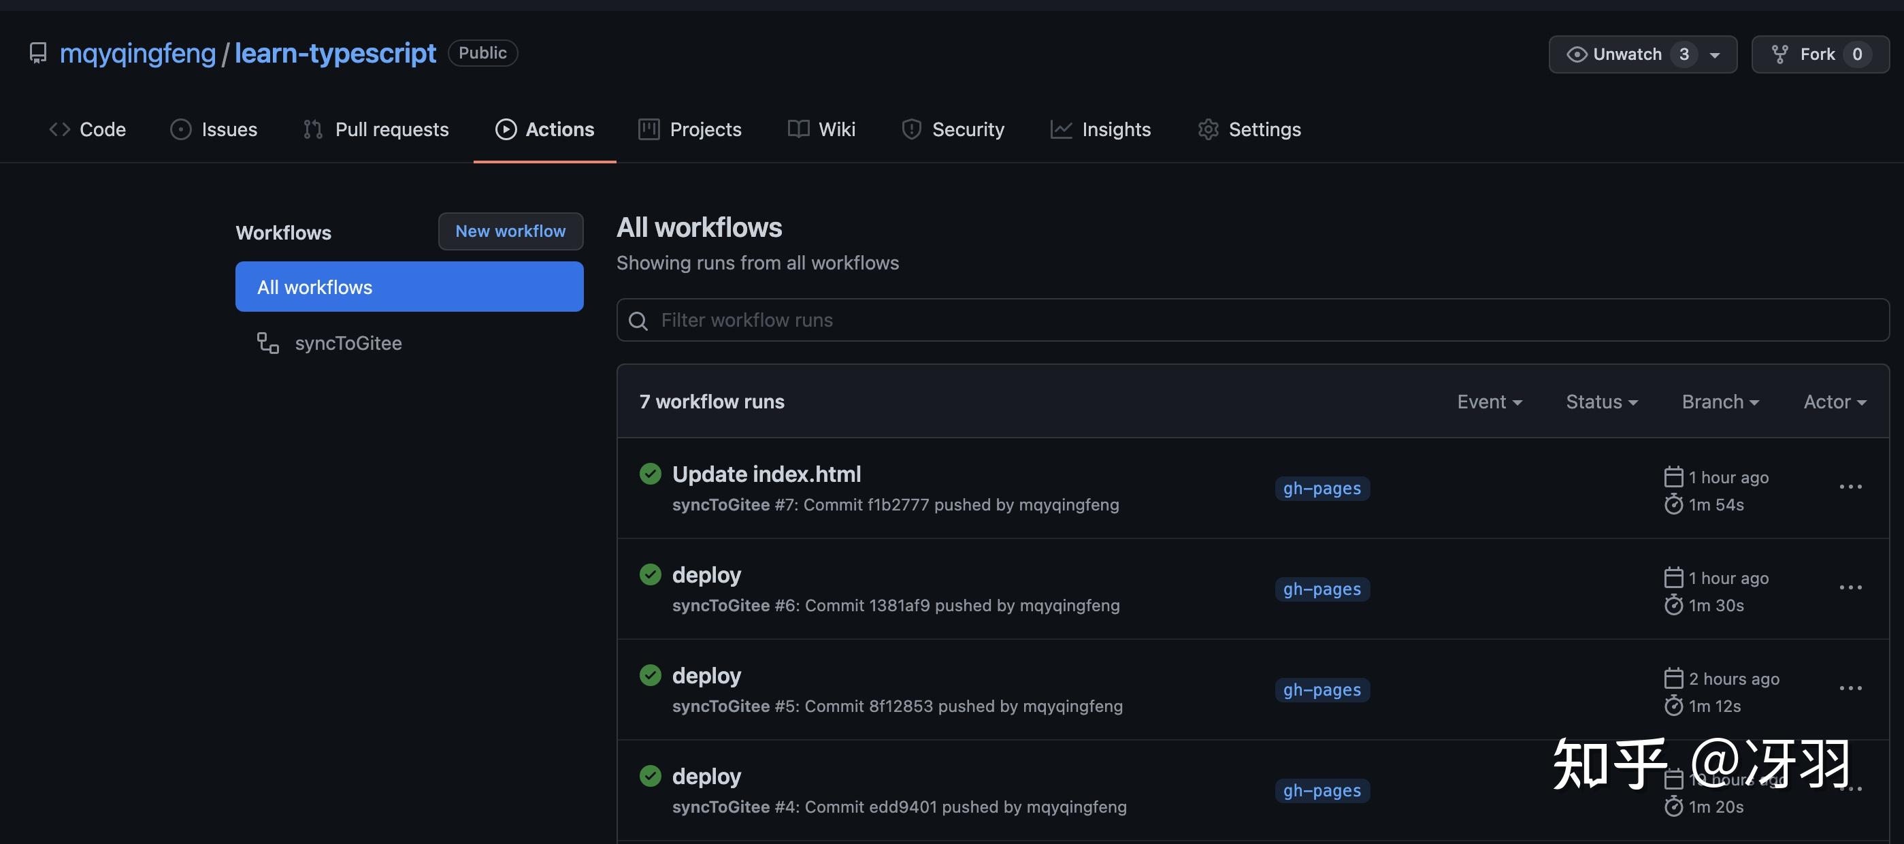Viewport: 1904px width, 844px height.
Task: Click gh-pages branch label on syncToGitee #4
Action: (1322, 790)
